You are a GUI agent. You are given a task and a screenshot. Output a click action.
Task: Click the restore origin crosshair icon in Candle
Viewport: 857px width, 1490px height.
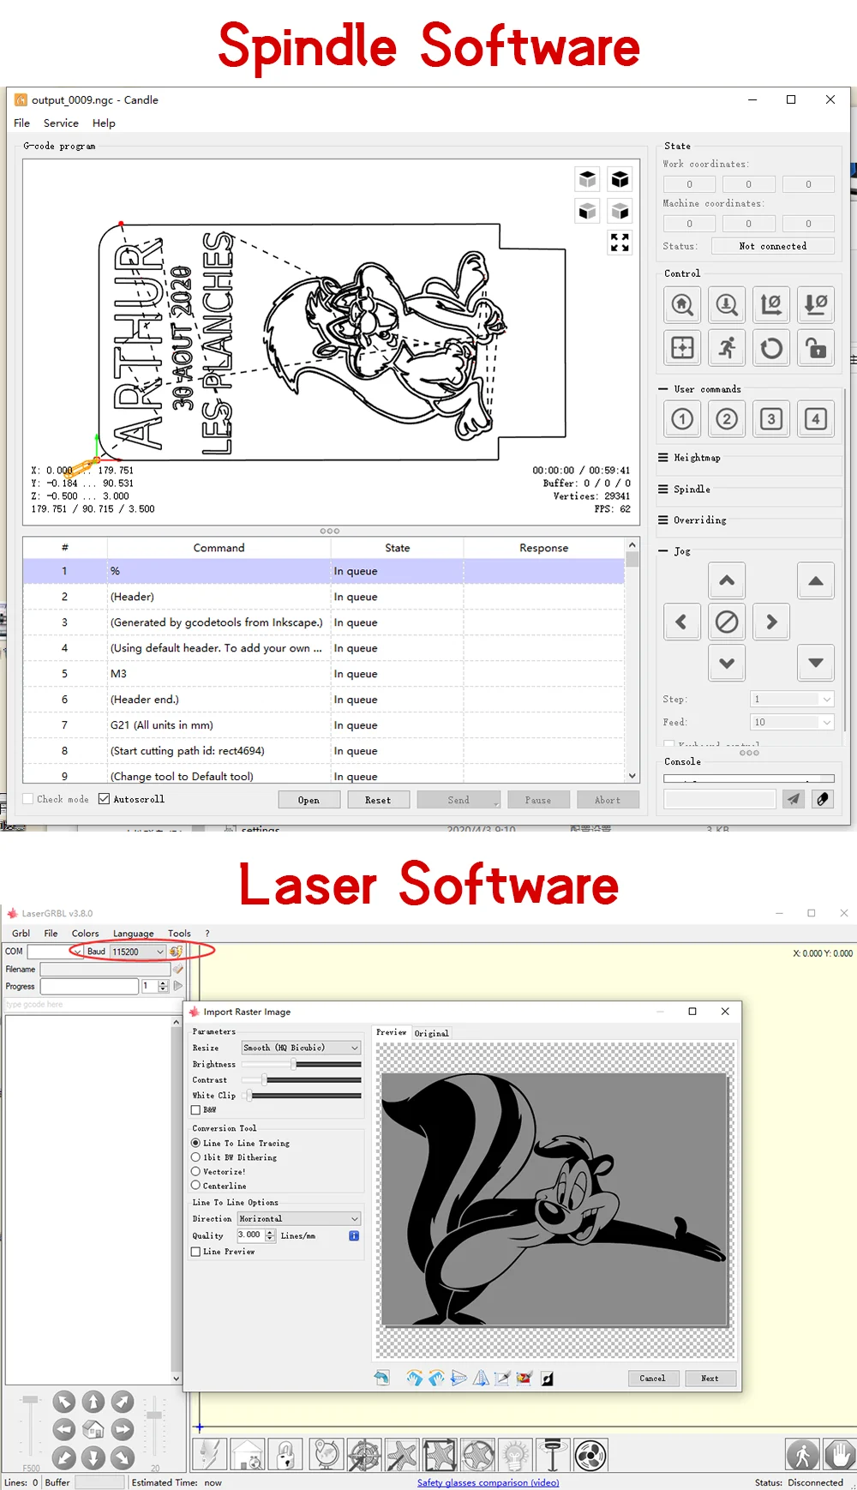(682, 348)
